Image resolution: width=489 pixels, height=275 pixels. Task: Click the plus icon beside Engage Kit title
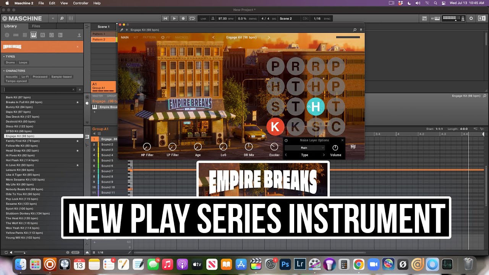[127, 30]
